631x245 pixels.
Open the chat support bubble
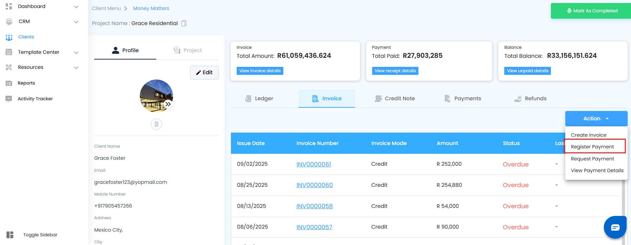[x=615, y=227]
